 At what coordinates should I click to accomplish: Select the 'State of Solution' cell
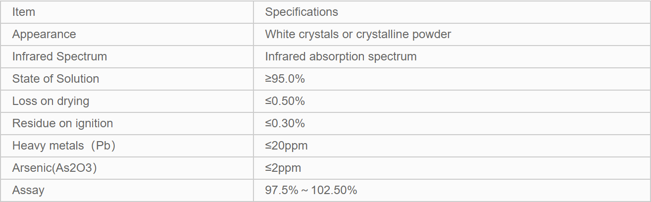tap(55, 79)
